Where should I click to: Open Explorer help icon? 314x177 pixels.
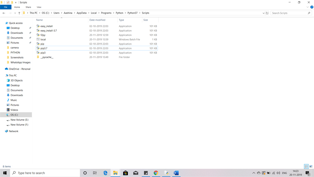click(x=312, y=7)
